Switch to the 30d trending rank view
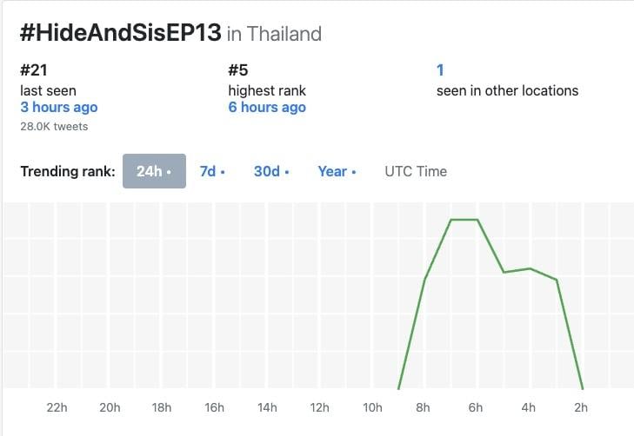634x436 pixels. coord(271,171)
